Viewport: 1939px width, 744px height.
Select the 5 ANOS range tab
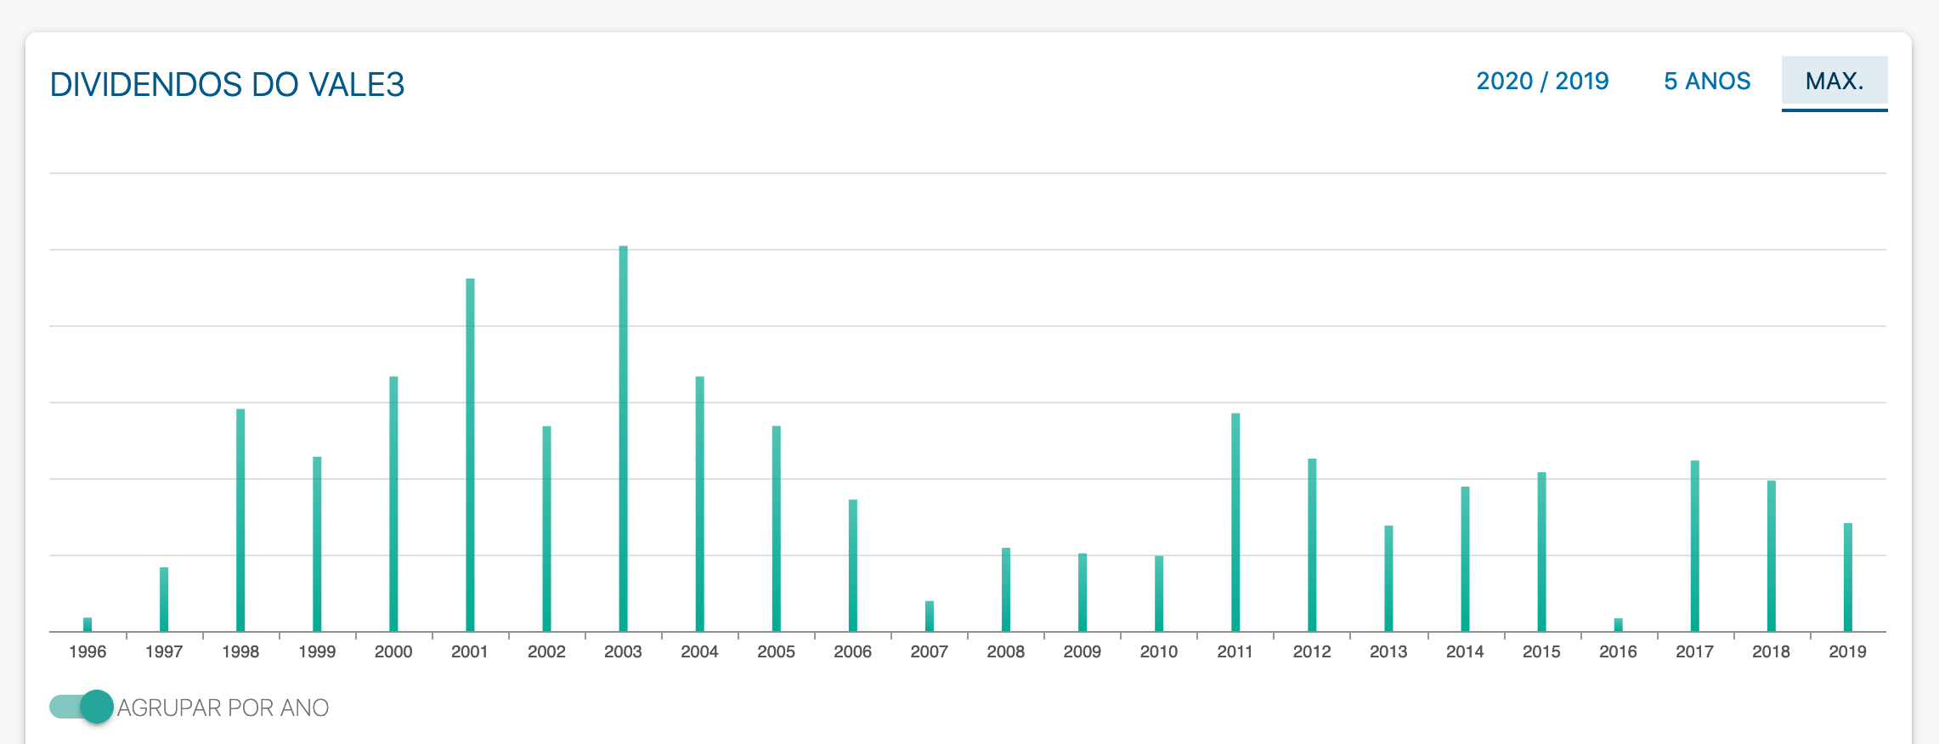pos(1707,82)
